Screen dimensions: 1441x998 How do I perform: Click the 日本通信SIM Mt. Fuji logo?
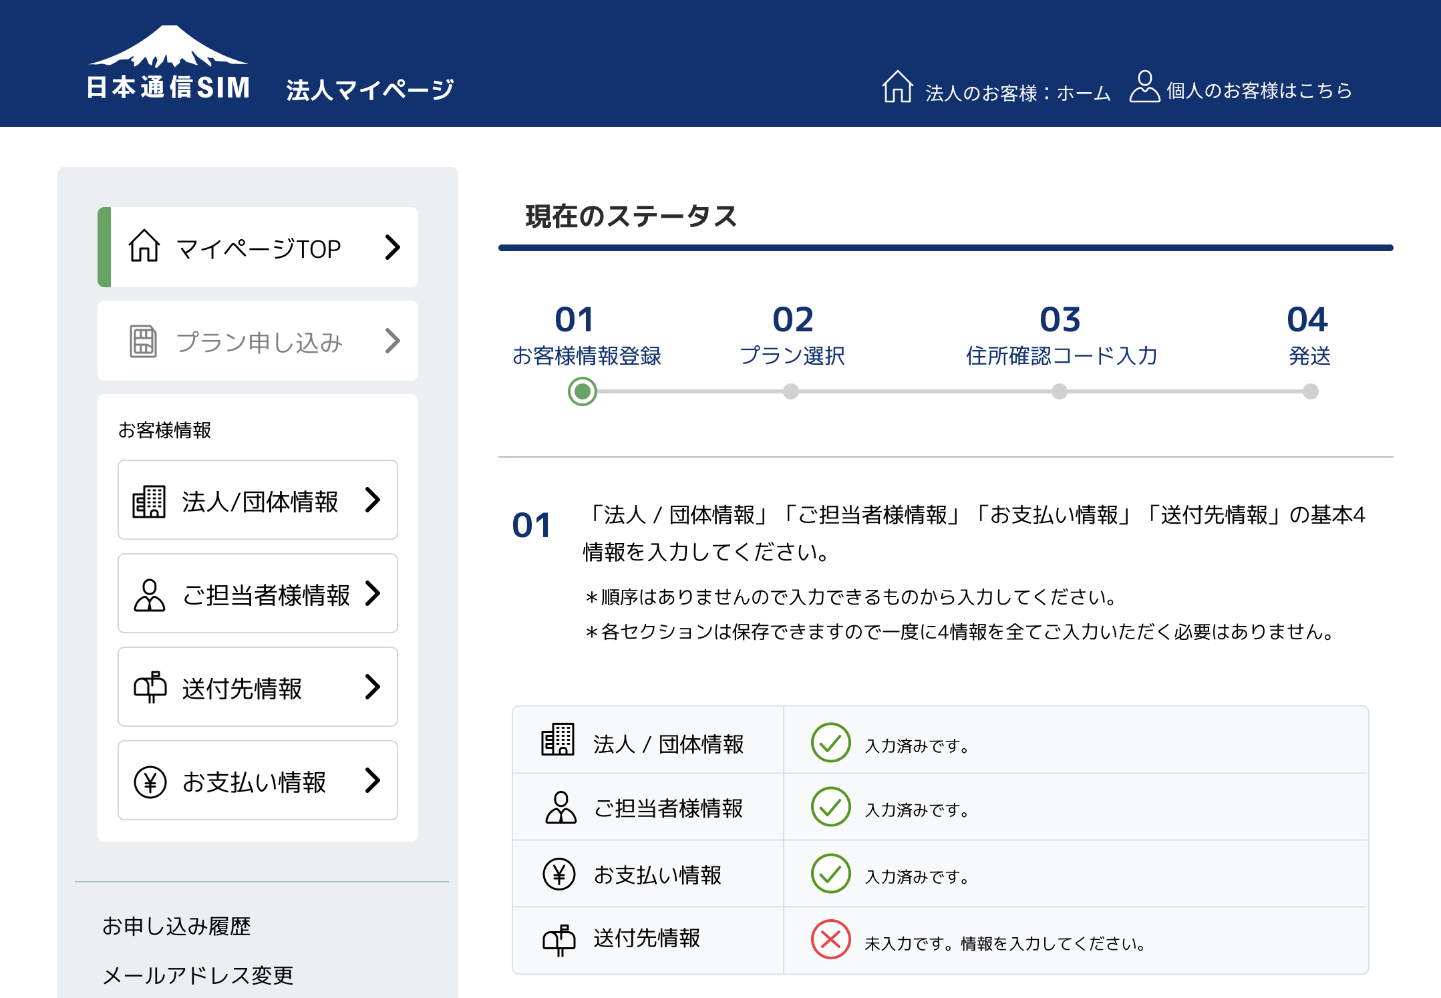click(168, 63)
